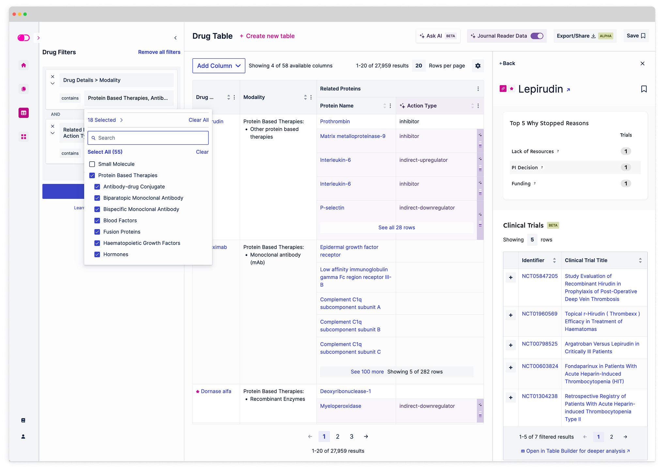Open Action Type column options menu
The height and width of the screenshot is (468, 659).
tap(478, 106)
